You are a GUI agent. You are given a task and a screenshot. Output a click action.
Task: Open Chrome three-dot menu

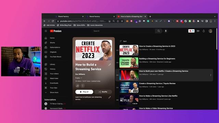pos(215,21)
